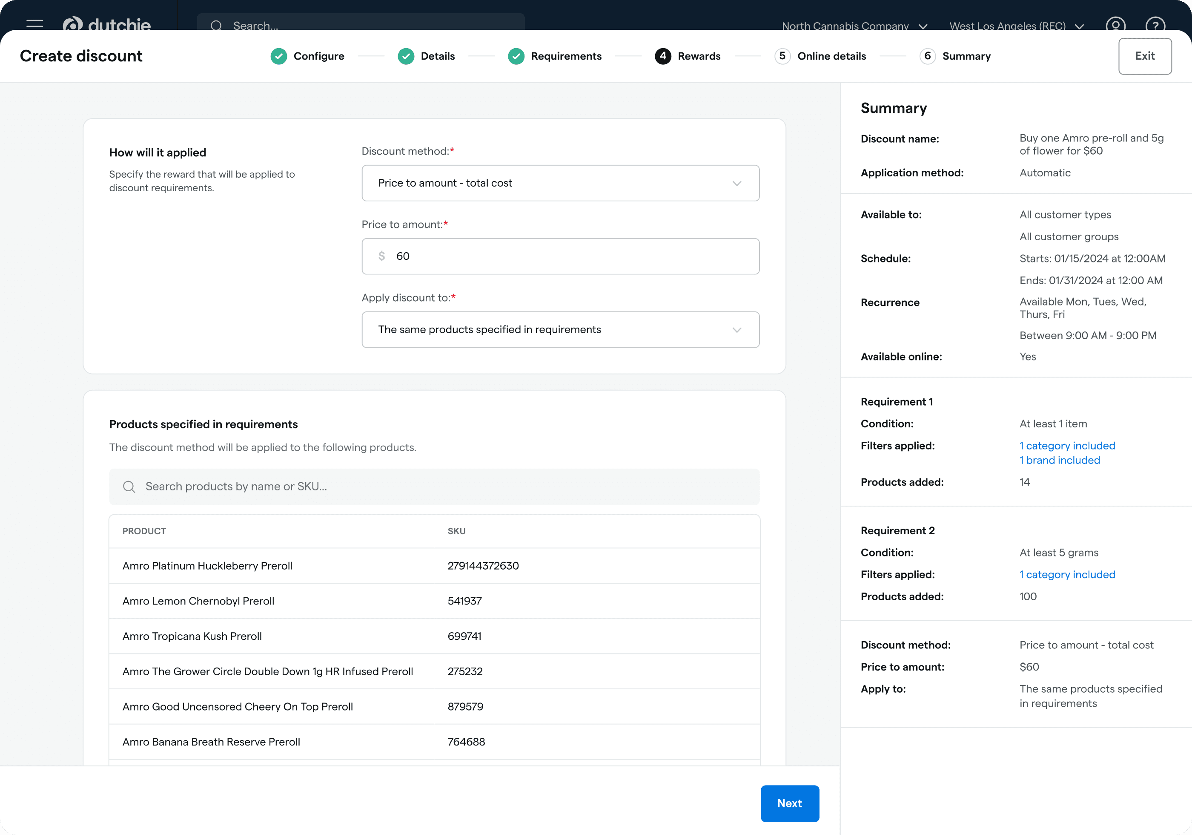
Task: Click the 'How will it applied' heading
Action: tap(158, 152)
